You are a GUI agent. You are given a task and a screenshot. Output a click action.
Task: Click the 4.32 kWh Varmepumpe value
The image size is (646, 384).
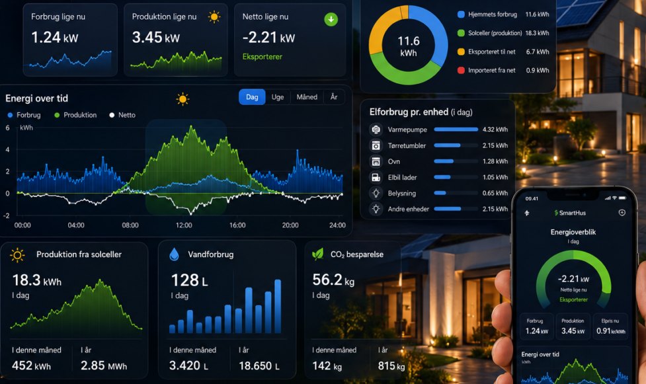495,130
